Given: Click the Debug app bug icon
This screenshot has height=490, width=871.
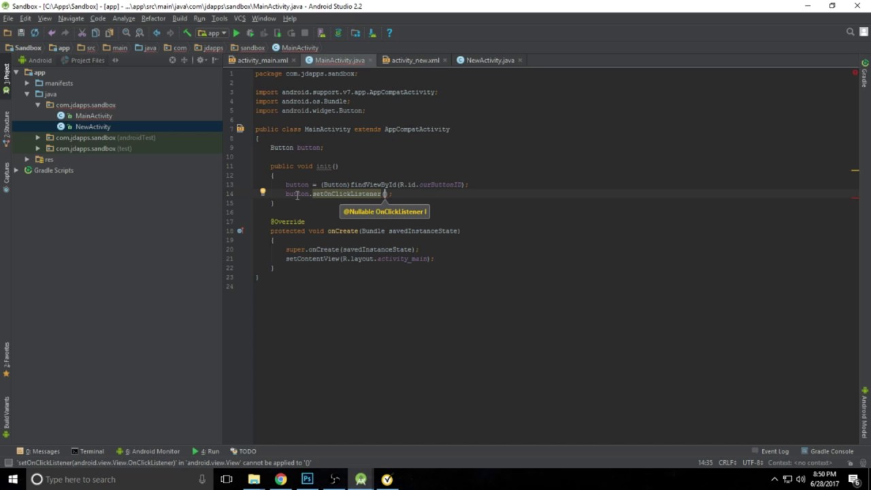Looking at the screenshot, I should click(x=250, y=33).
